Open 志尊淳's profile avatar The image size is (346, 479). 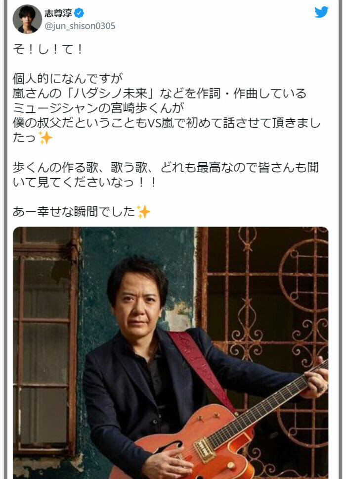[27, 19]
